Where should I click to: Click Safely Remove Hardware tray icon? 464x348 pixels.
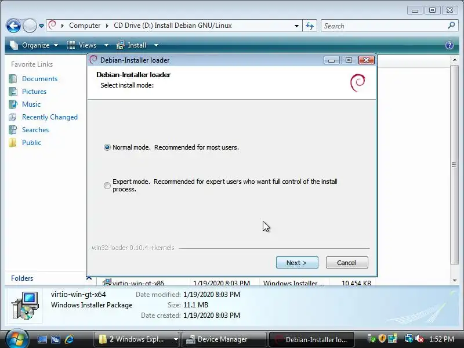371,339
